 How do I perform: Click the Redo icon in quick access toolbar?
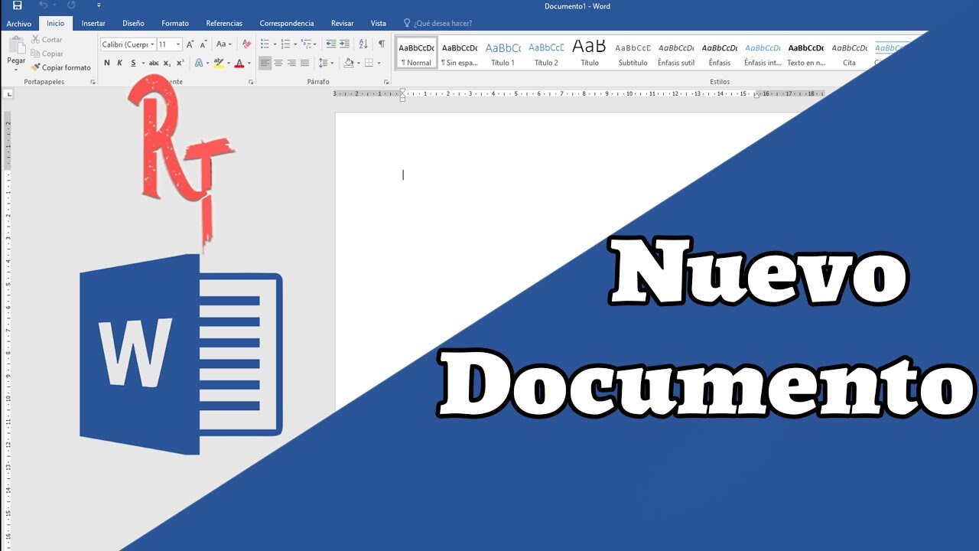pos(71,5)
